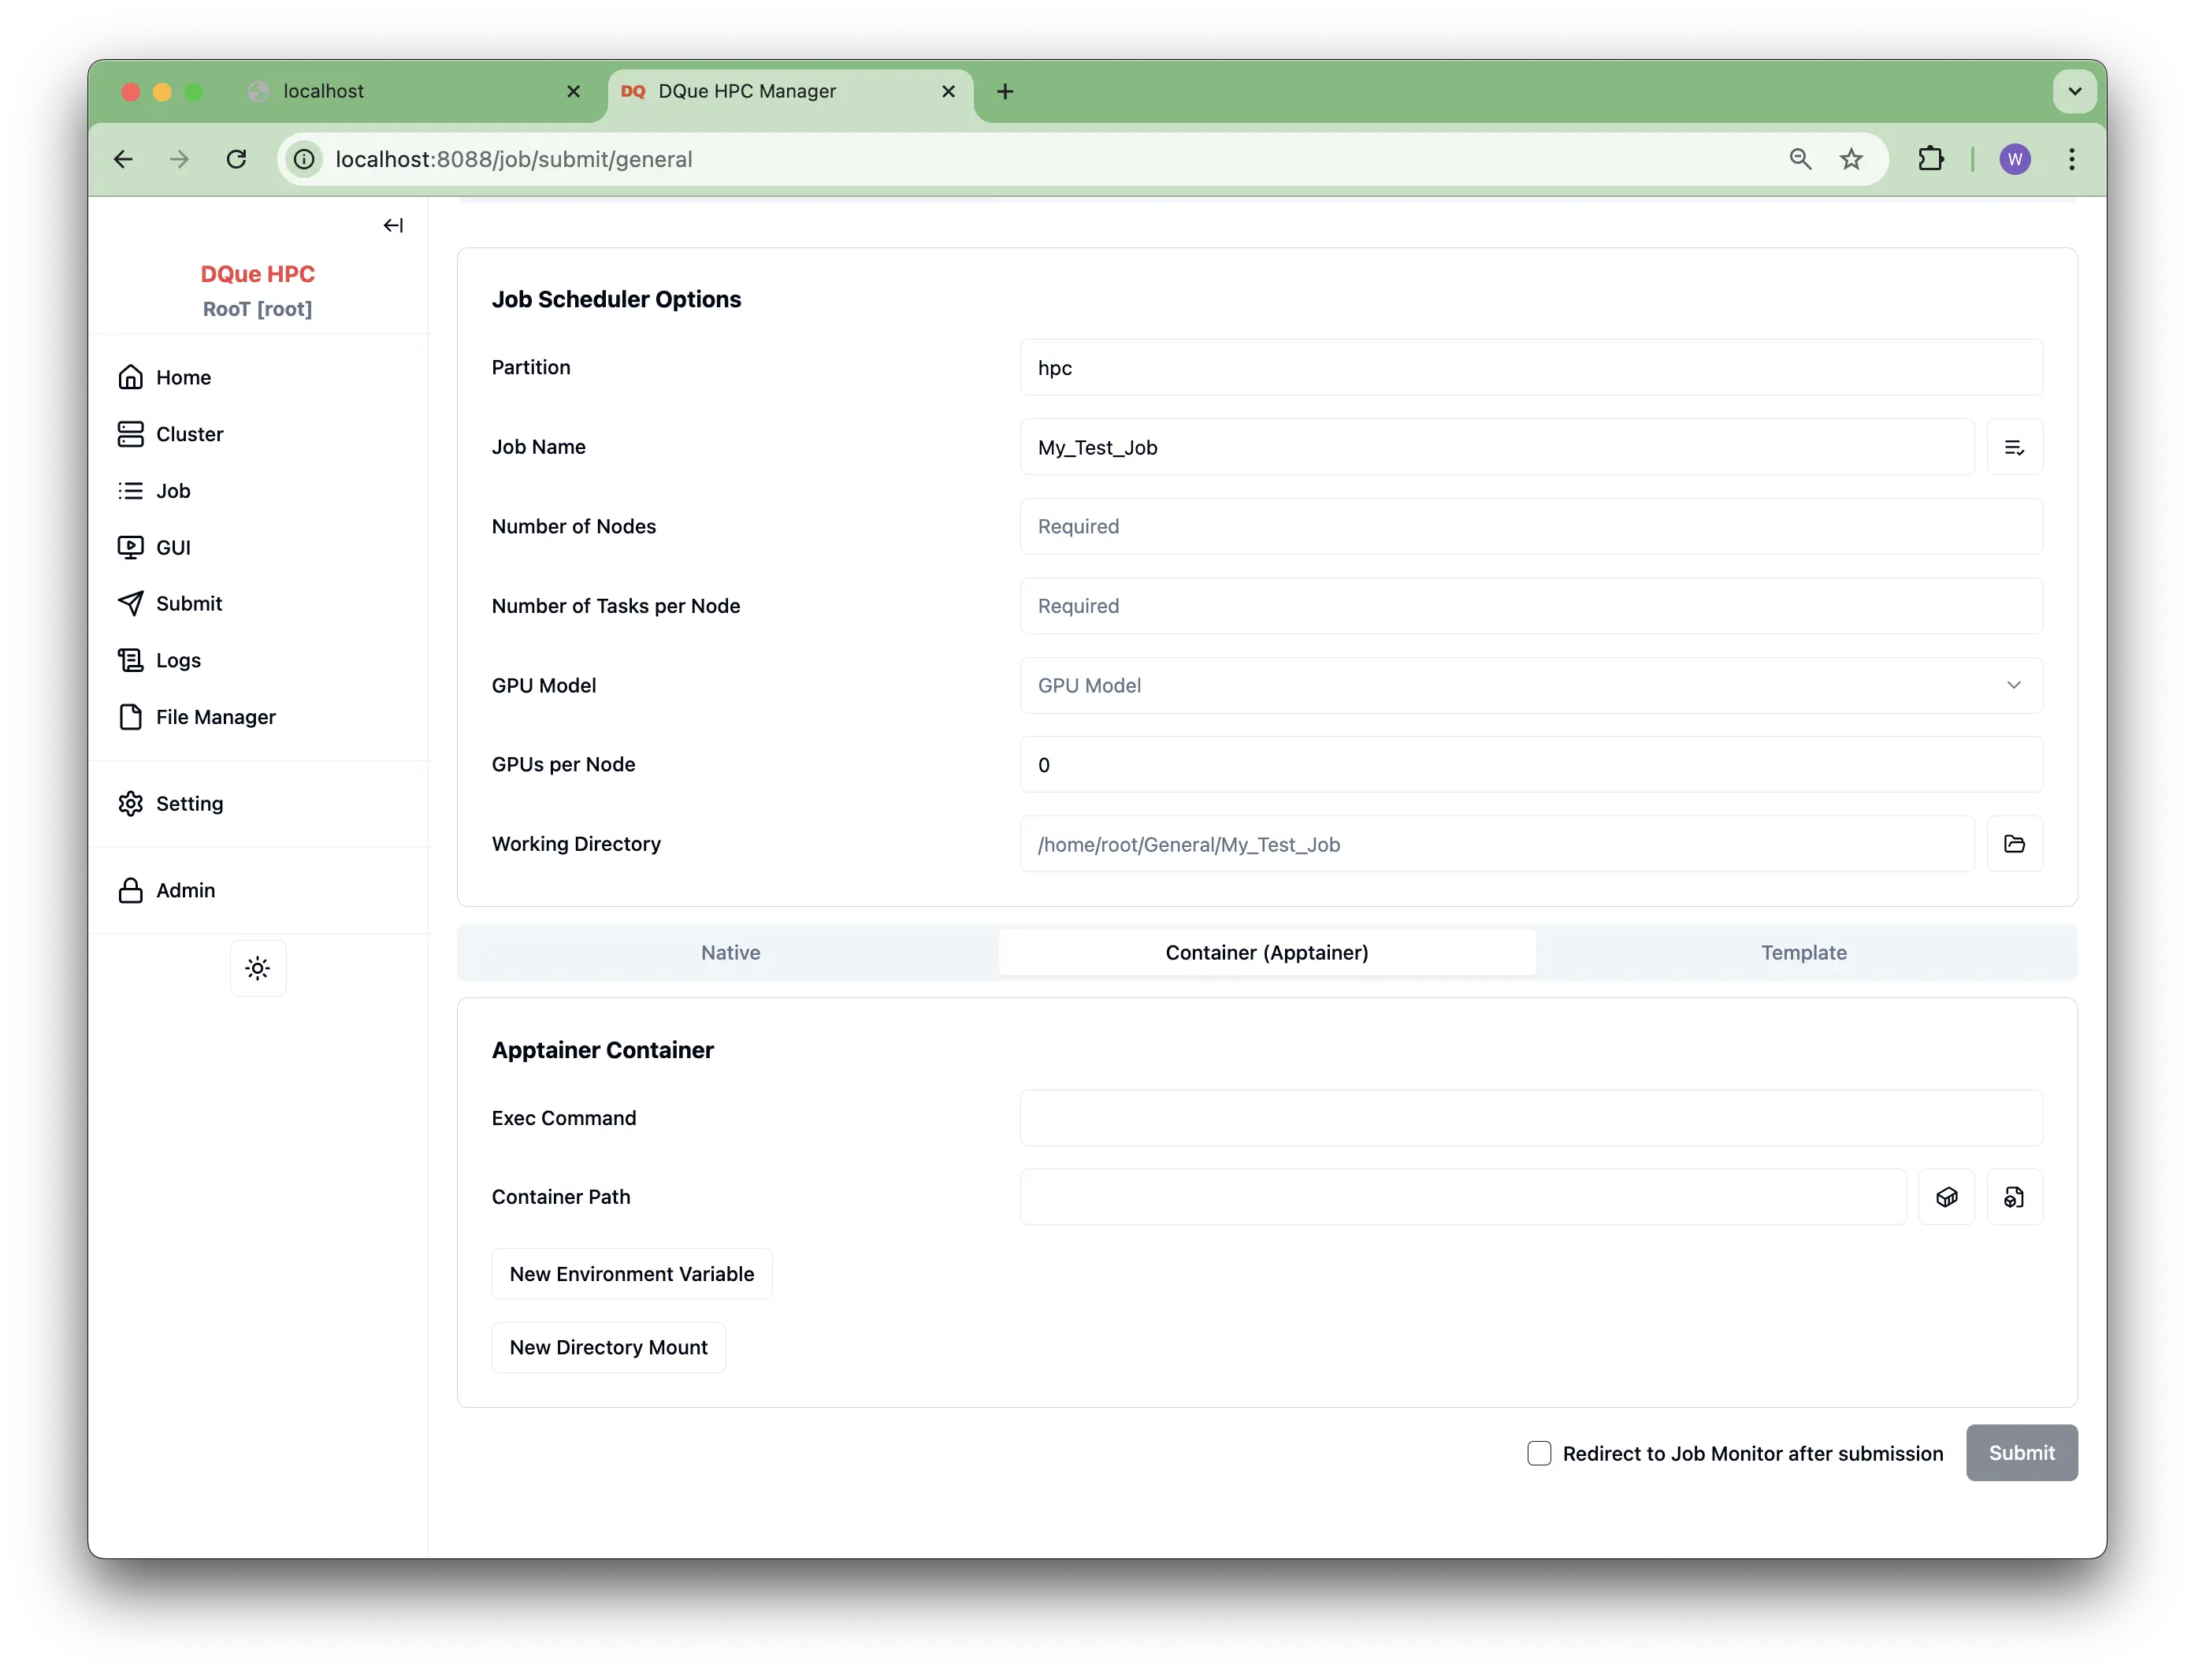Click the container box icon beside Container Path
The width and height of the screenshot is (2195, 1675).
click(x=1946, y=1198)
